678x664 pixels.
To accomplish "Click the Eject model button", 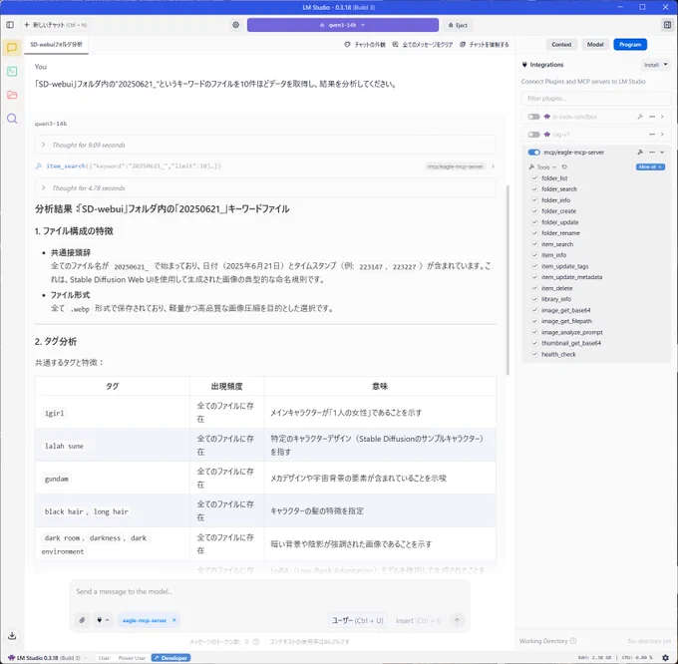I will 458,25.
